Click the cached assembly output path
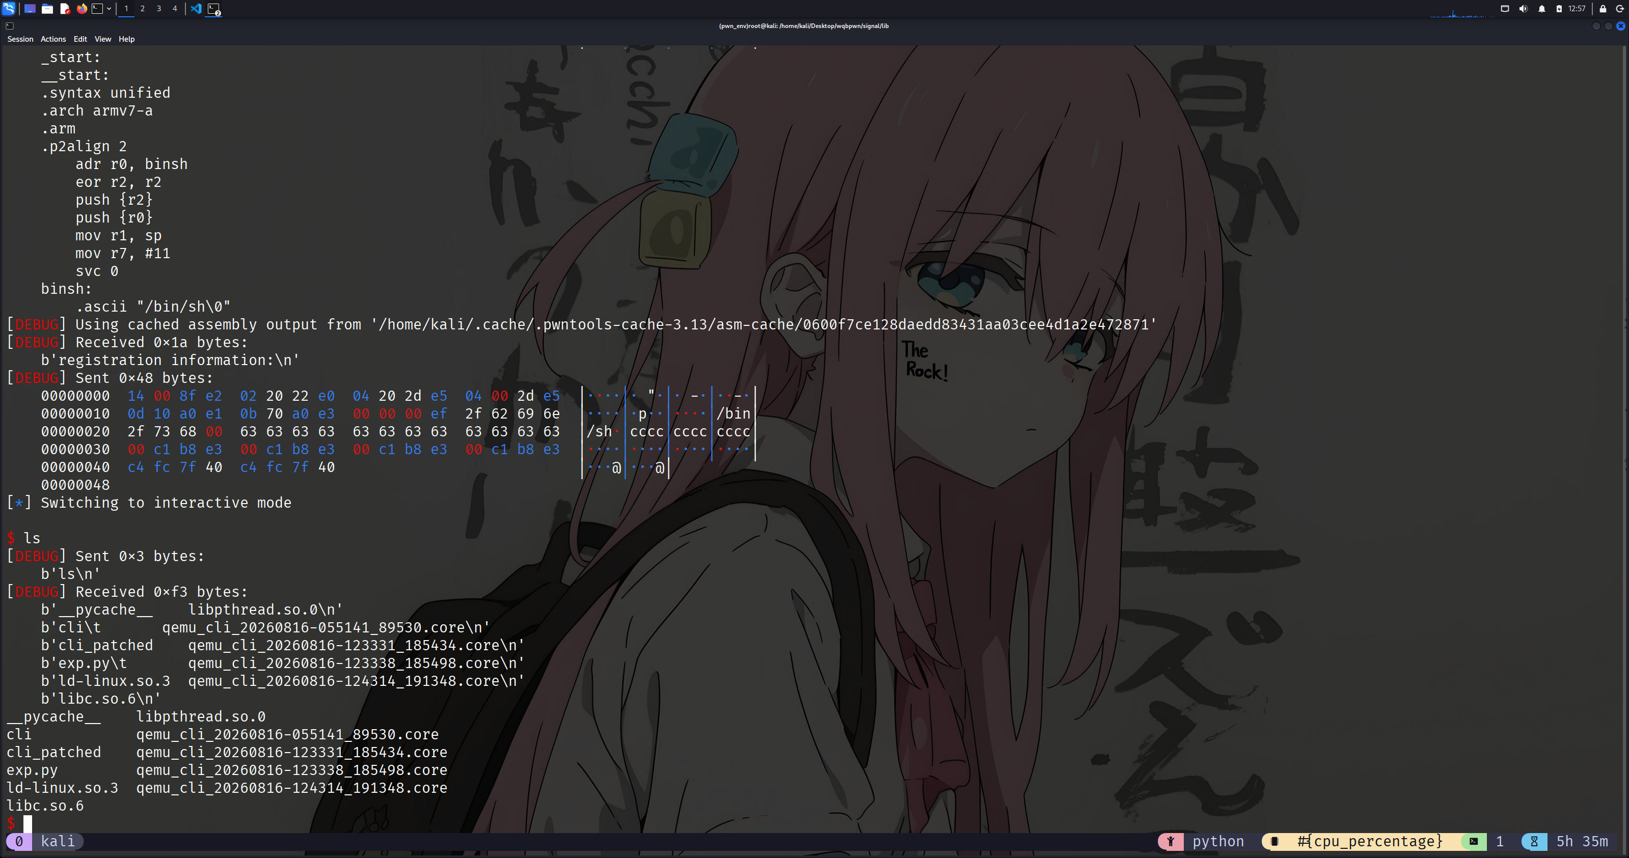Image resolution: width=1629 pixels, height=858 pixels. coord(764,324)
